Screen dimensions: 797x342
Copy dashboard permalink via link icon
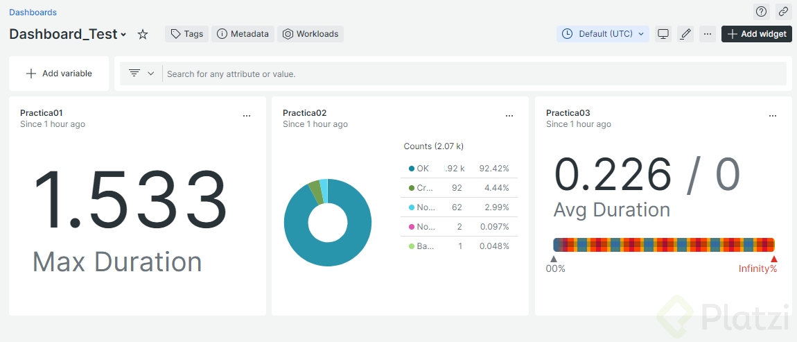783,11
